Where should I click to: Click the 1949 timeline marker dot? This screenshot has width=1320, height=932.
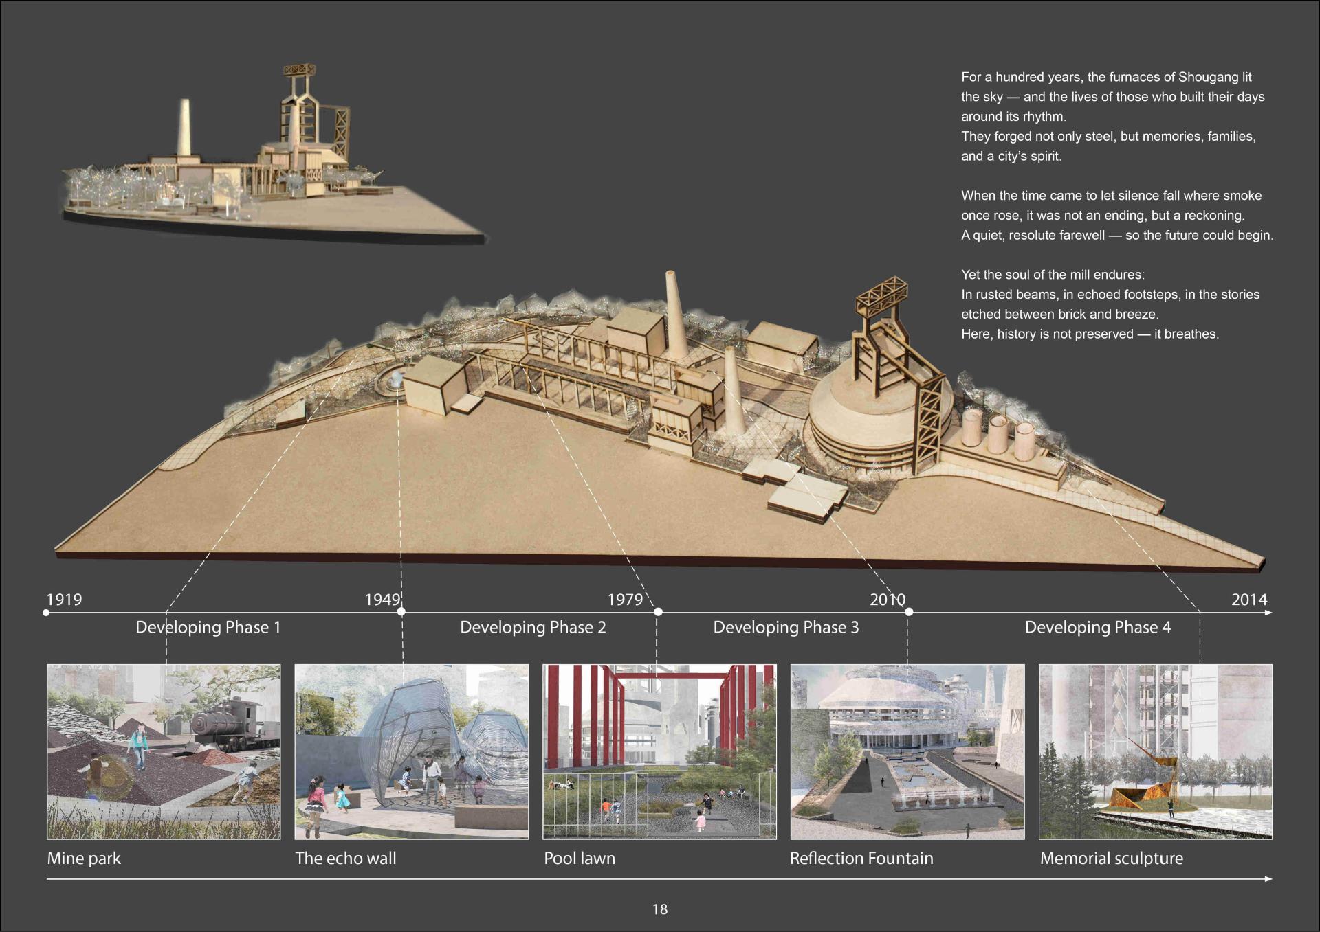pos(401,611)
